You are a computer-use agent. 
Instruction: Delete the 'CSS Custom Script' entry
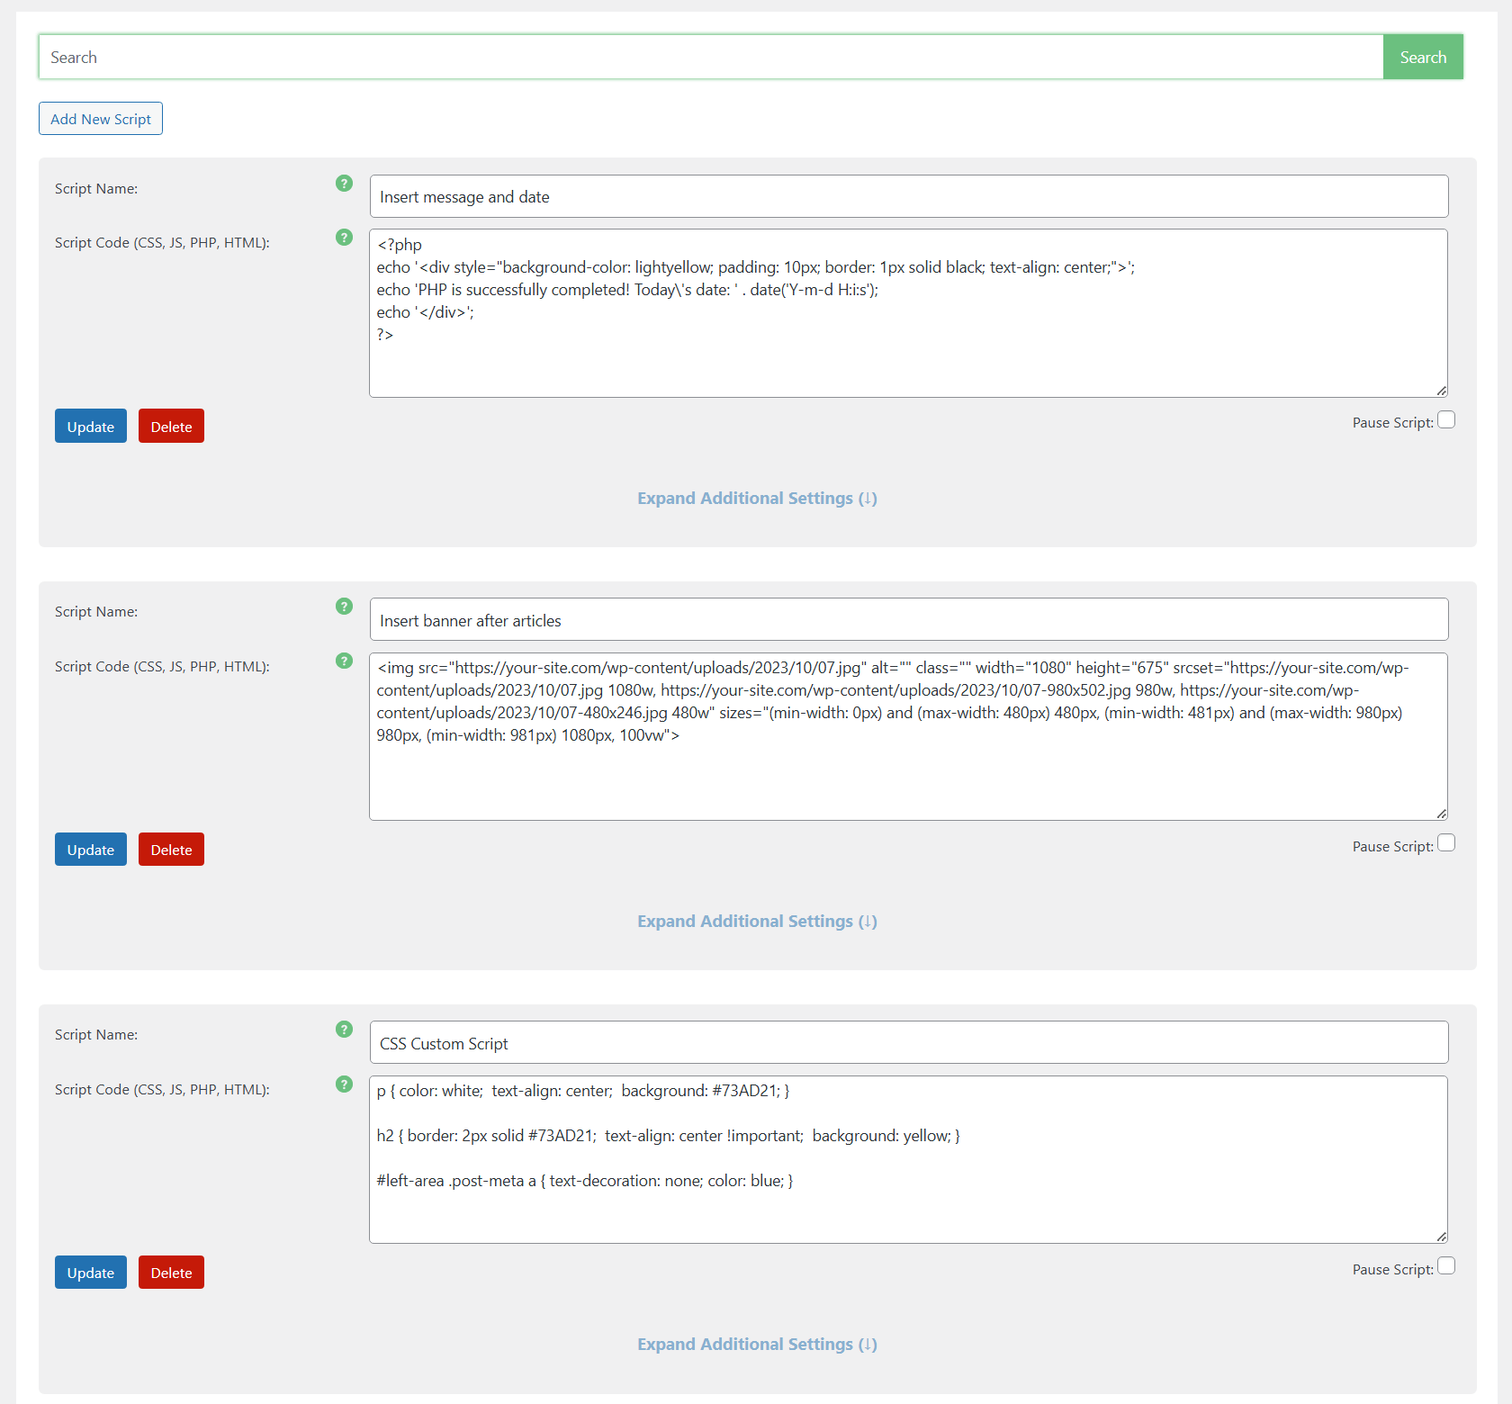[171, 1273]
